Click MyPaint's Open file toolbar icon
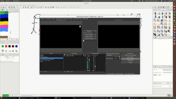 4,7
